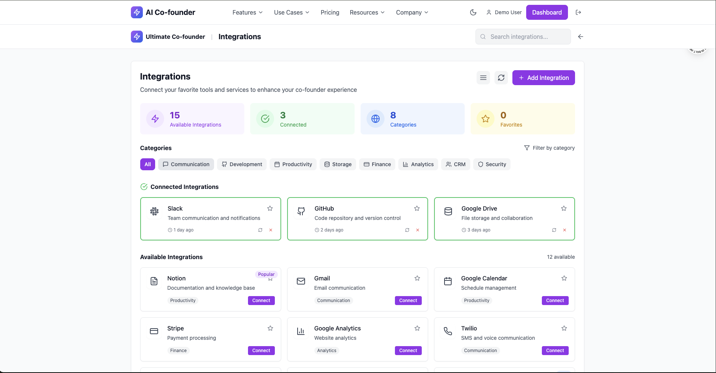Image resolution: width=716 pixels, height=373 pixels.
Task: Filter by Analytics category chip
Action: coord(418,164)
